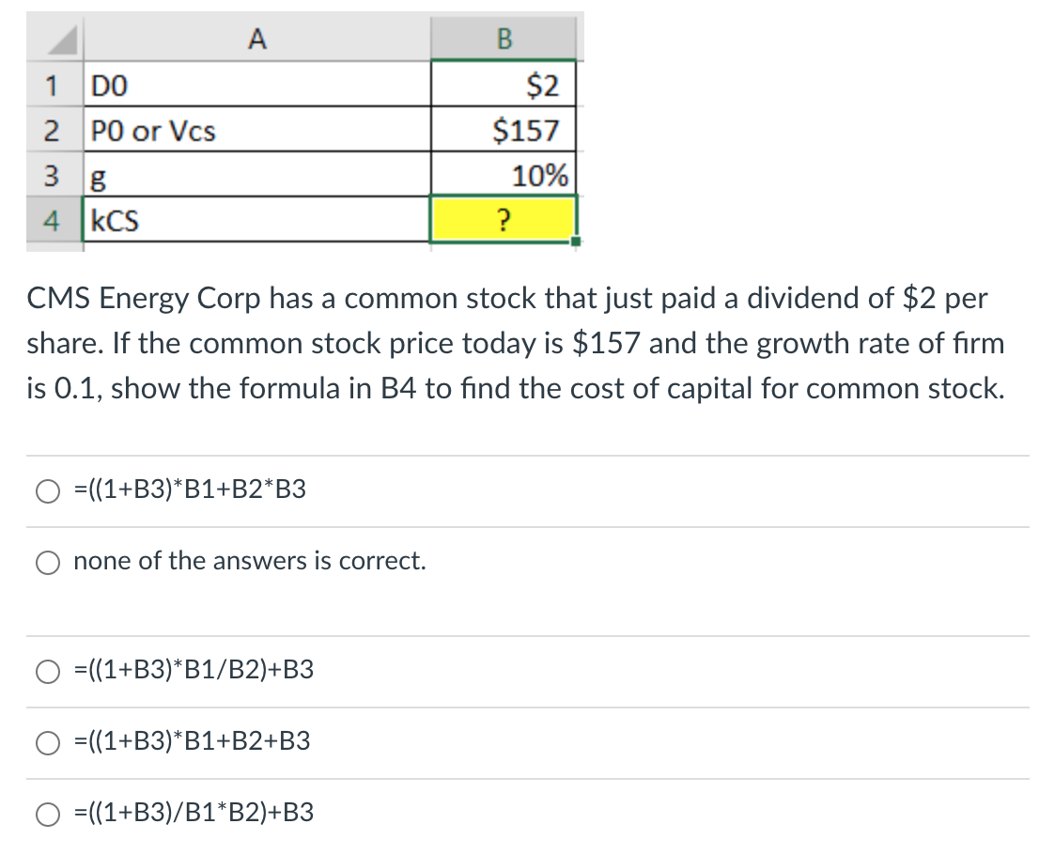Click the fill handle on cell B4
This screenshot has width=1039, height=855.
click(x=576, y=242)
